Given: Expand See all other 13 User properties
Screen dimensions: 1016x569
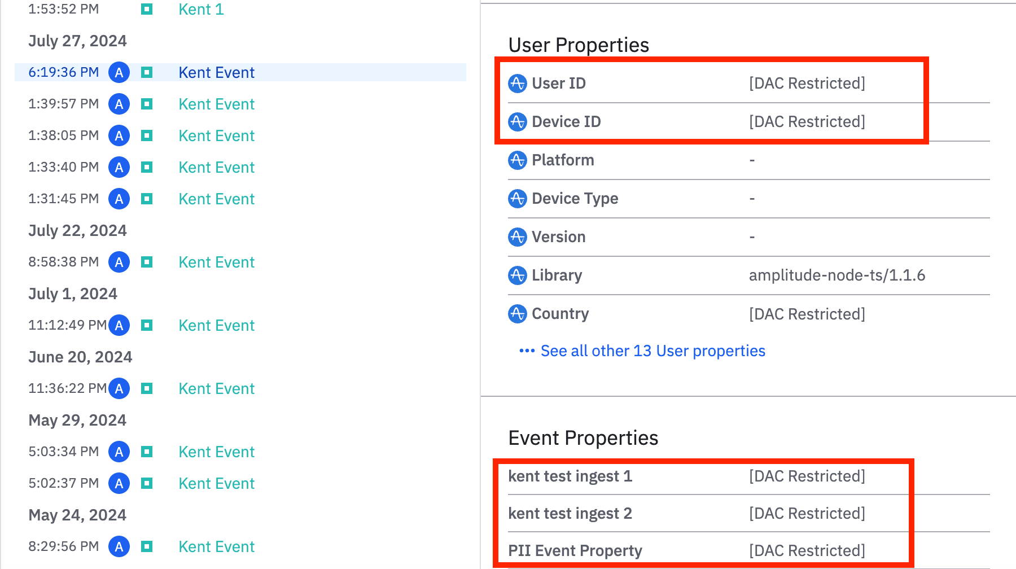Looking at the screenshot, I should (x=652, y=351).
